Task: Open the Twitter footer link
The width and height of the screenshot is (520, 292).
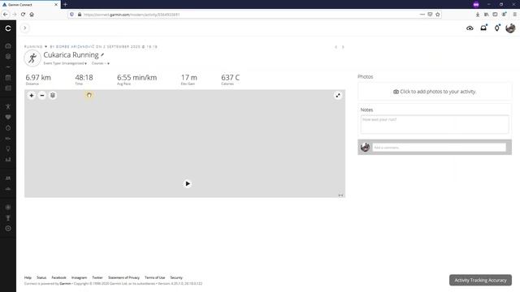Action: [x=97, y=277]
